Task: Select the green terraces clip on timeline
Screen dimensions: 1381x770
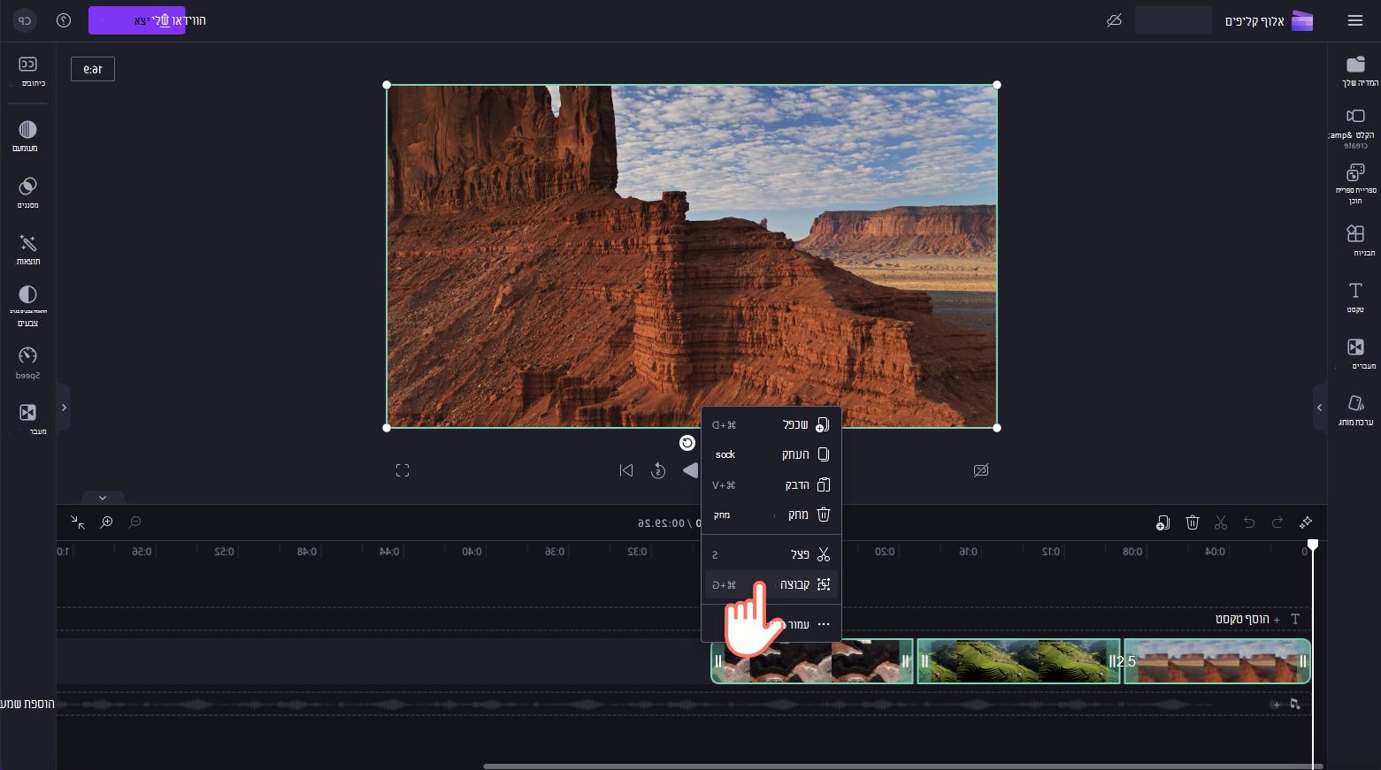Action: 1018,661
